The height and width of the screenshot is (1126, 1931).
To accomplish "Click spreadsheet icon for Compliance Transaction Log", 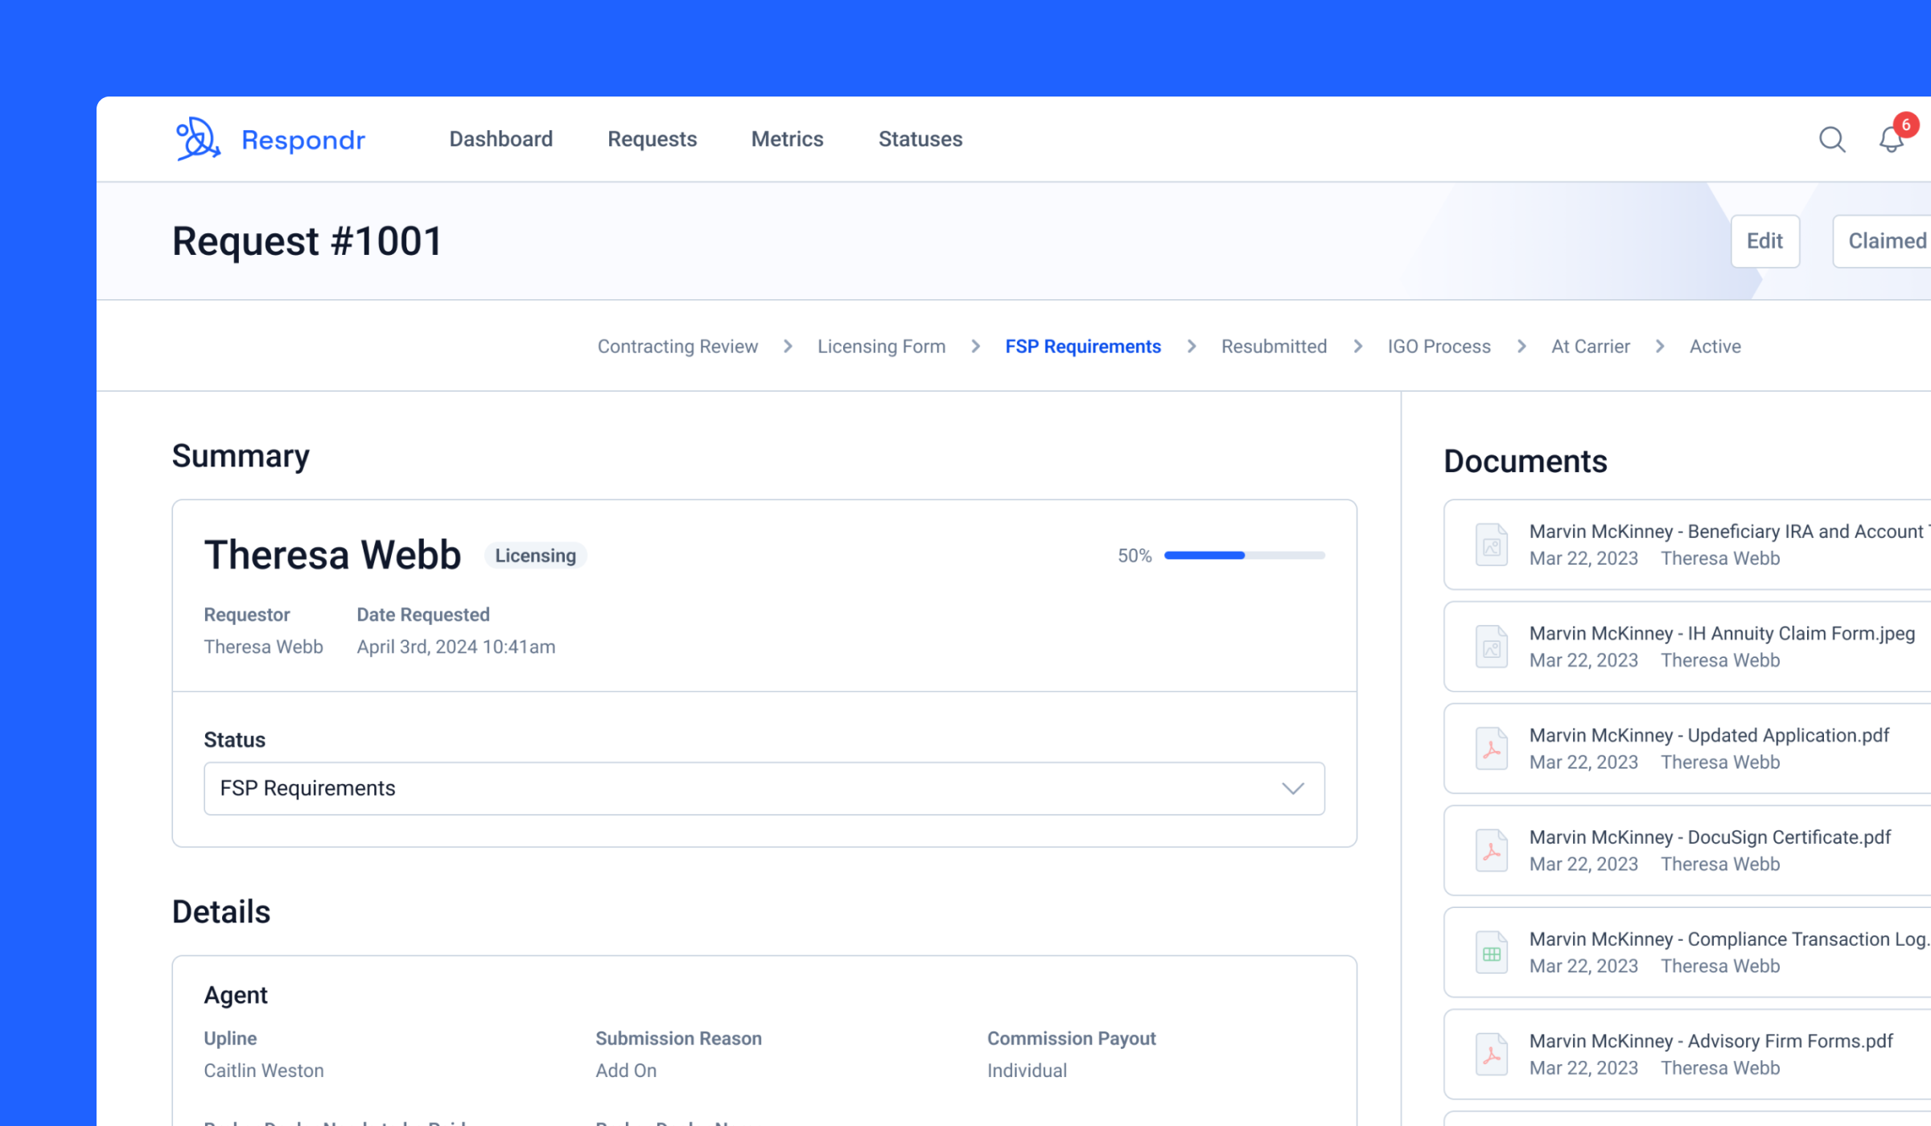I will coord(1492,952).
